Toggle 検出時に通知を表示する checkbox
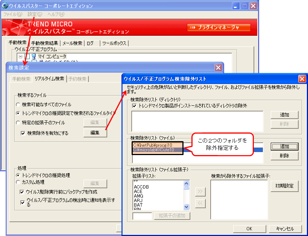This screenshot has height=236, width=308. [x=23, y=203]
